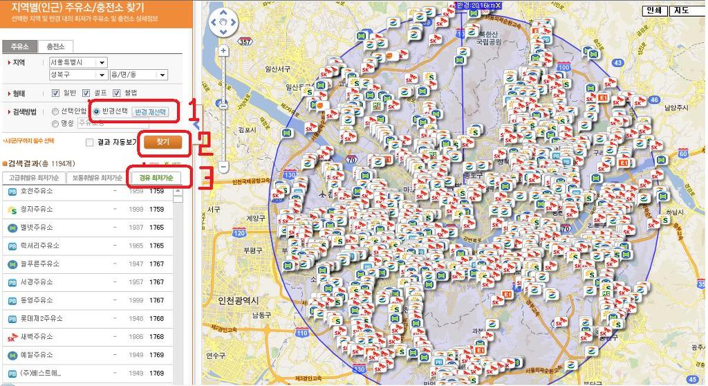Open the 럭셔리주유소 station name
The image size is (708, 386).
pyautogui.click(x=39, y=246)
